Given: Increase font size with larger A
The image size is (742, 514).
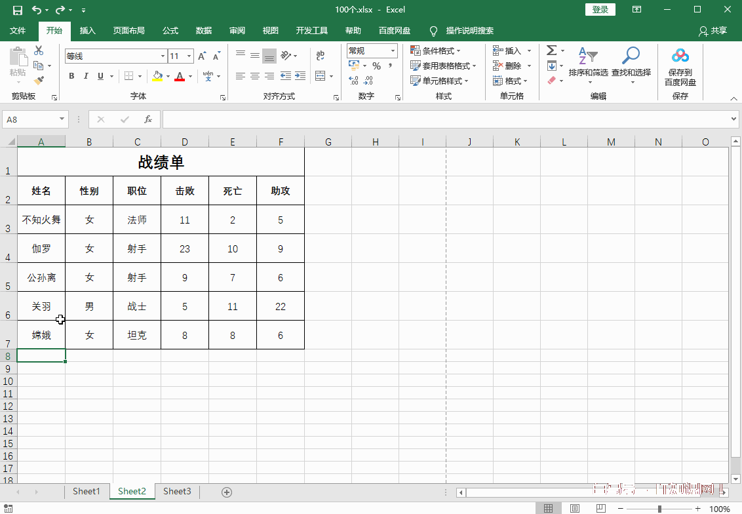Looking at the screenshot, I should click(202, 56).
